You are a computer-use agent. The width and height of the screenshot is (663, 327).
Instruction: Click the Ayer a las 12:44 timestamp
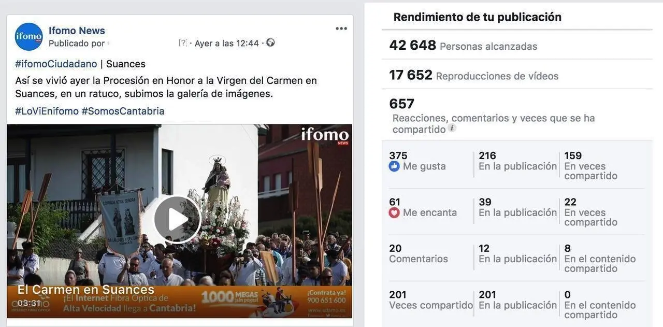pyautogui.click(x=227, y=44)
